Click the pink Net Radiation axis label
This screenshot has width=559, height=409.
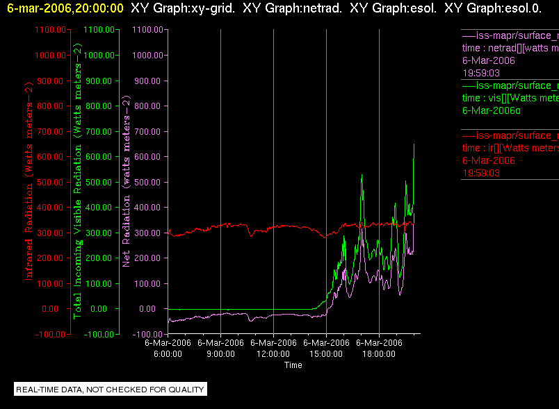(x=127, y=181)
